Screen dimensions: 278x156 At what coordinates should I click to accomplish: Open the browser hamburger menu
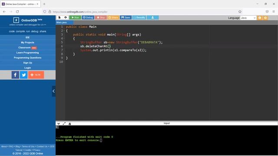pyautogui.click(x=274, y=12)
